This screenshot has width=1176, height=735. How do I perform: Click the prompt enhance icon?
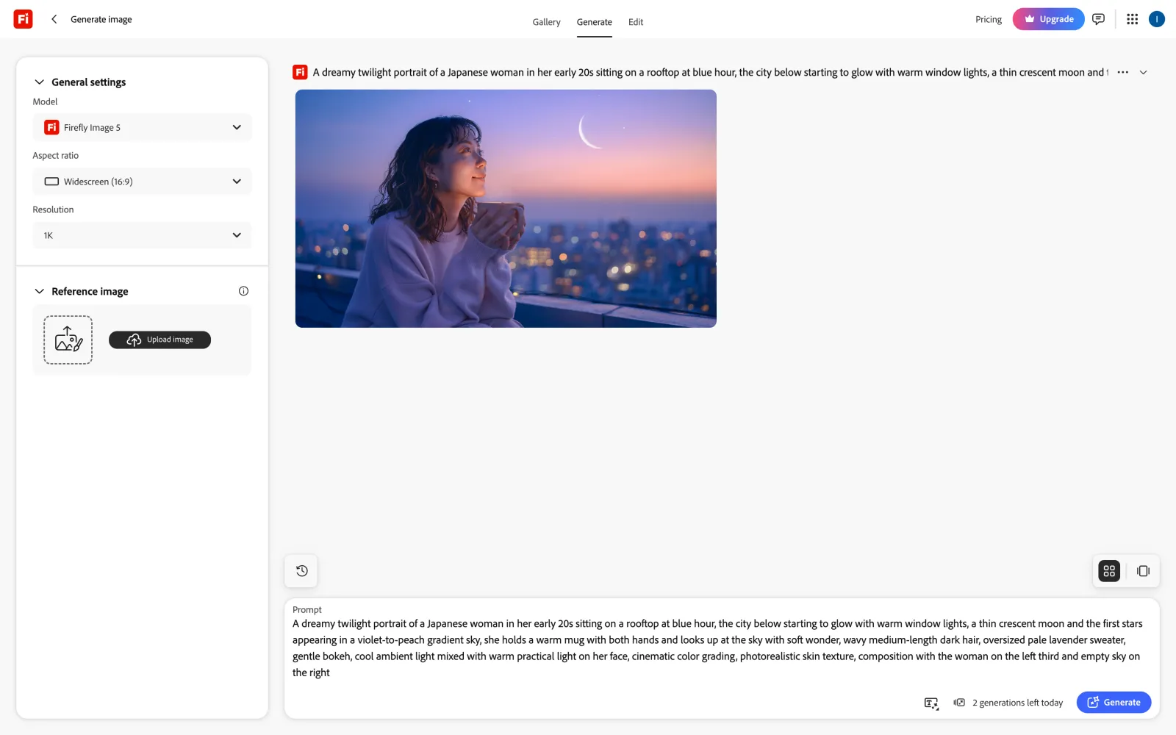(x=931, y=703)
